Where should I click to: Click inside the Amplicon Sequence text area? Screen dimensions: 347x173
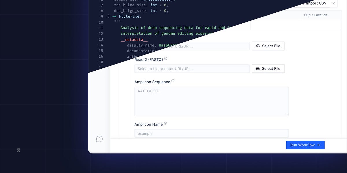[x=211, y=101]
